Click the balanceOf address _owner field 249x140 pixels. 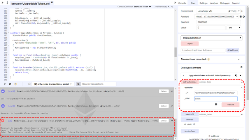click(x=219, y=114)
